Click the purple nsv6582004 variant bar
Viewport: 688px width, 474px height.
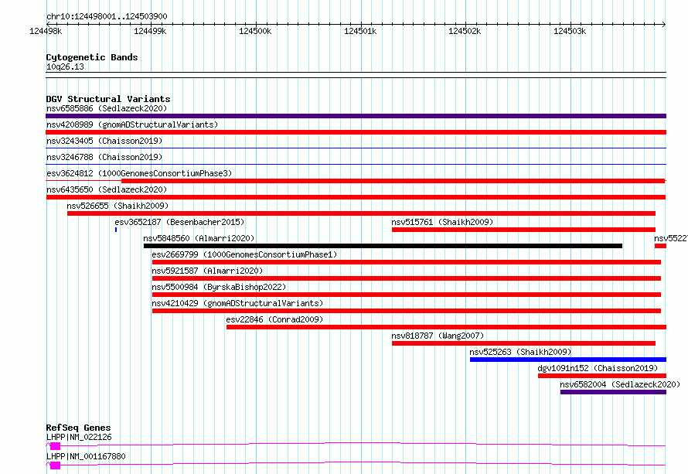613,392
